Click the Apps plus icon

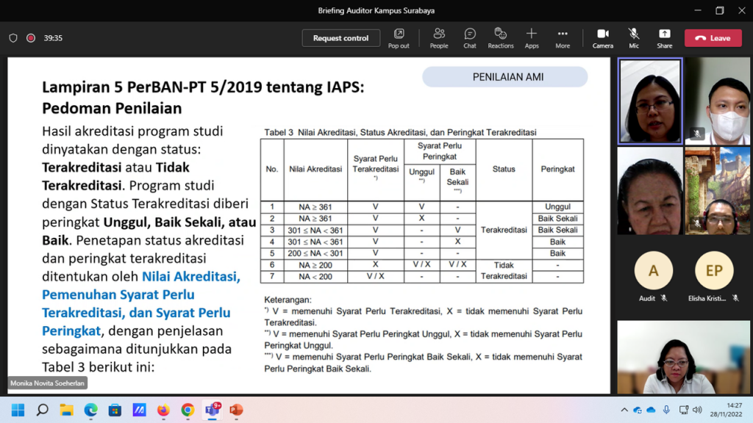click(x=532, y=38)
